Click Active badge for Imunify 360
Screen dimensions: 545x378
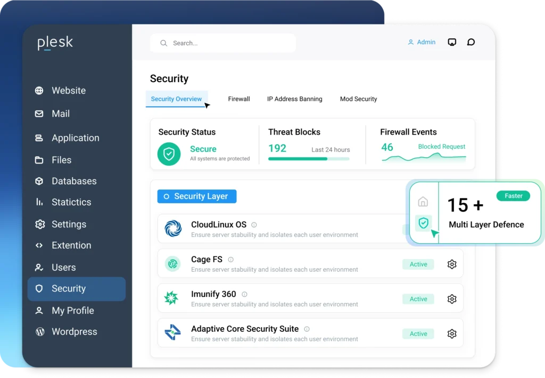pos(418,299)
